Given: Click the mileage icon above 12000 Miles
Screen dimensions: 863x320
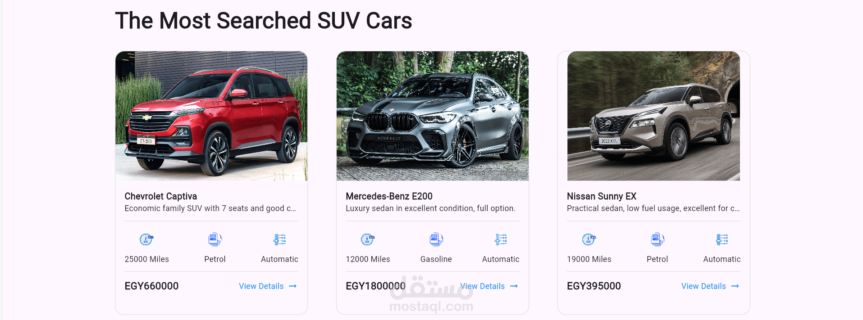Looking at the screenshot, I should (368, 239).
